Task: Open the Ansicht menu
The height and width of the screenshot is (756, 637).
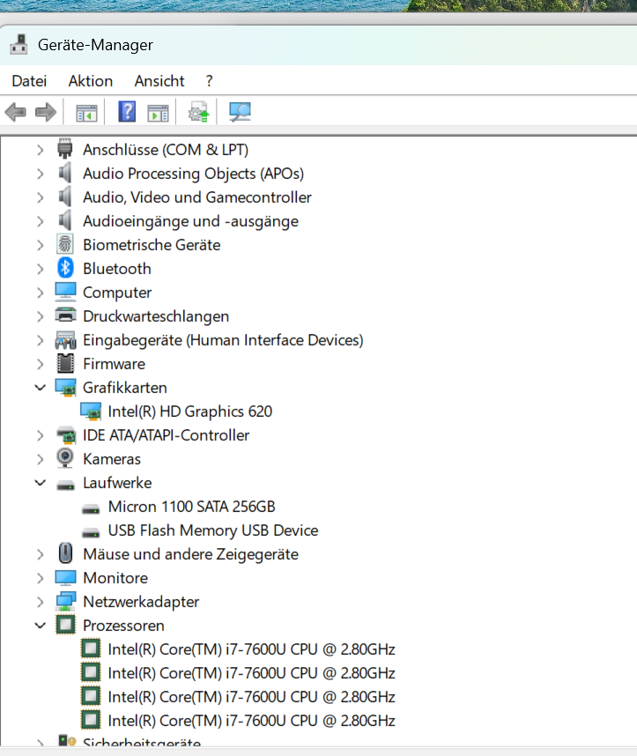Action: coord(159,80)
